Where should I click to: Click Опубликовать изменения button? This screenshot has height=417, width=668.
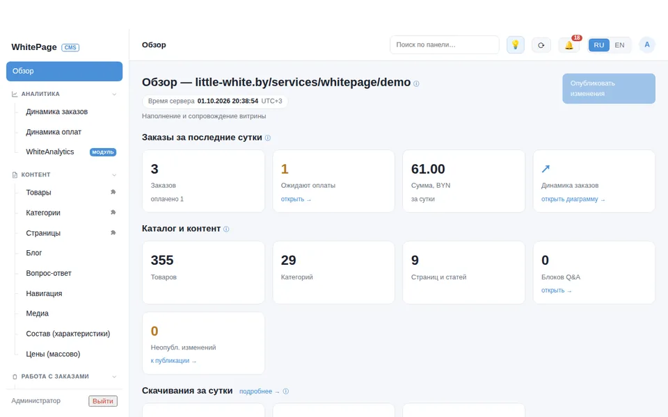point(609,88)
